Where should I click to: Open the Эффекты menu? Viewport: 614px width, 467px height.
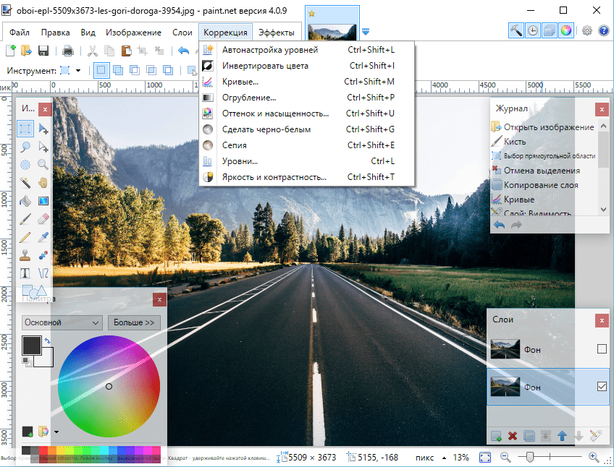pos(277,33)
